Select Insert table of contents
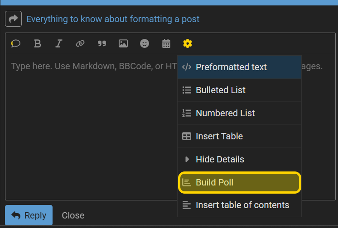Image resolution: width=338 pixels, height=228 pixels. click(239, 205)
